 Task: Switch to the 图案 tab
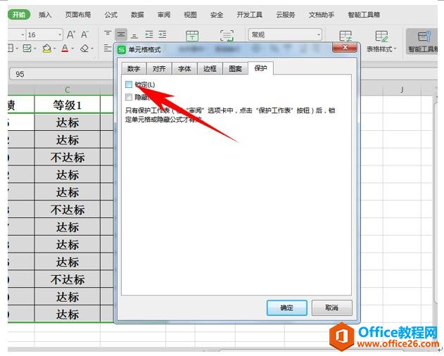coord(235,68)
